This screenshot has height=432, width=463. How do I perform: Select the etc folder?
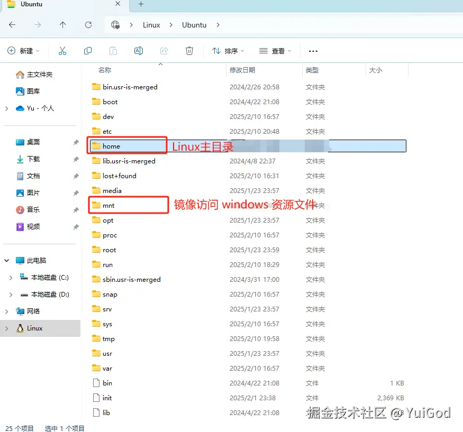pyautogui.click(x=102, y=131)
